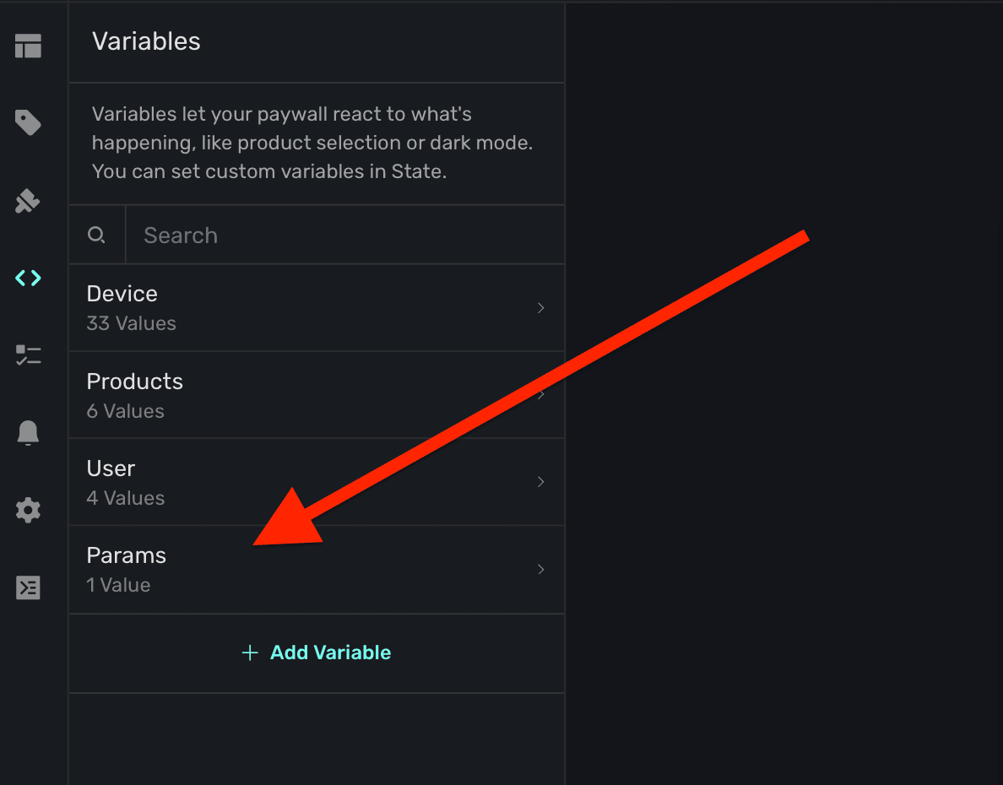Screen dimensions: 1003x785
Task: Expand the User chevron arrow
Action: coord(541,482)
